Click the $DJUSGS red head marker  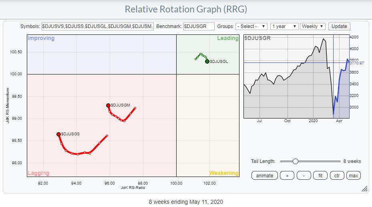tap(58, 134)
